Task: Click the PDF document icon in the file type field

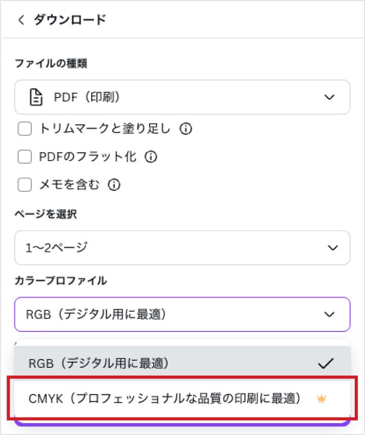Action: (37, 97)
